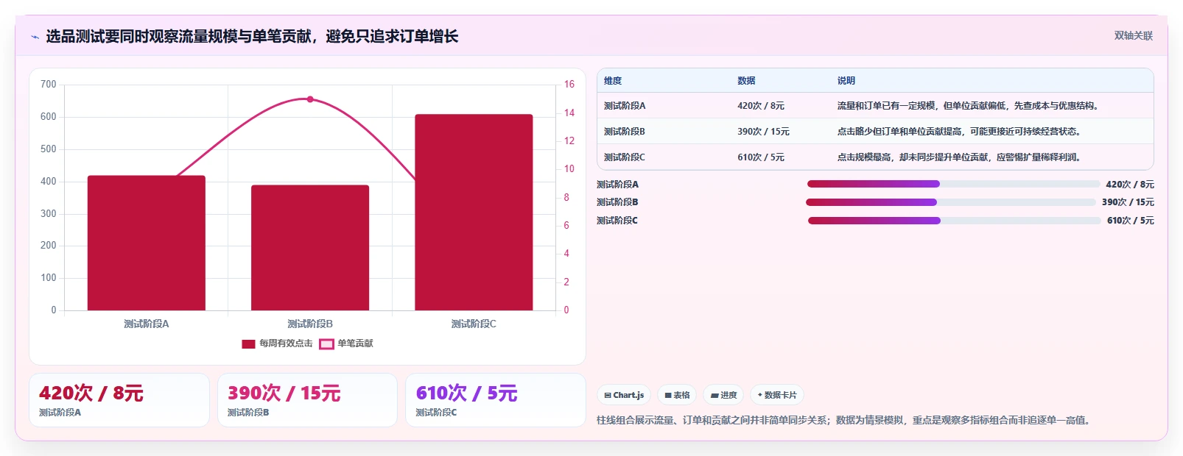Click the 390次 / 15元 table cell

[x=763, y=132]
